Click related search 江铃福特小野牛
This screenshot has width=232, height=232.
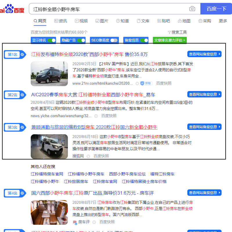coord(45,182)
